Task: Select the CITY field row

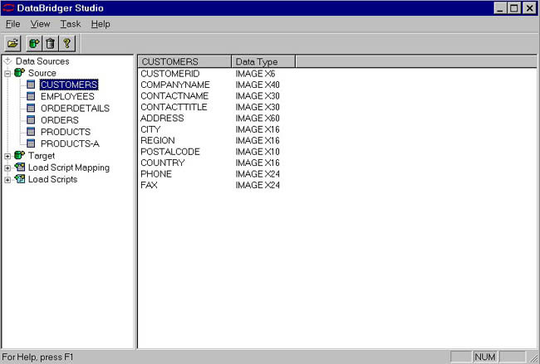Action: (150, 129)
